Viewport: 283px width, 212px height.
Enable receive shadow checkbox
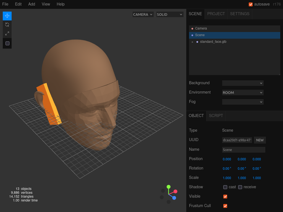[240, 187]
